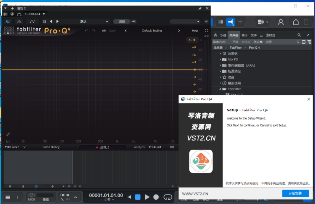
Task: Toggle the Pro-Q 4 plugin power button
Action: pyautogui.click(x=7, y=22)
